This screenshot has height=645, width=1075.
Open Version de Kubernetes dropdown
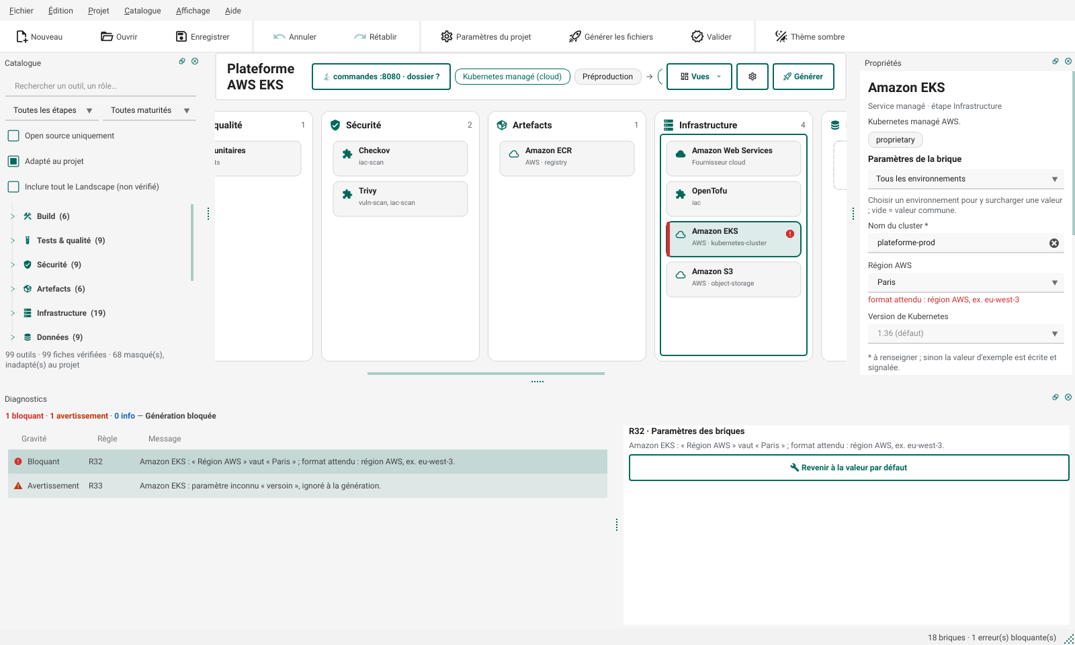(966, 333)
